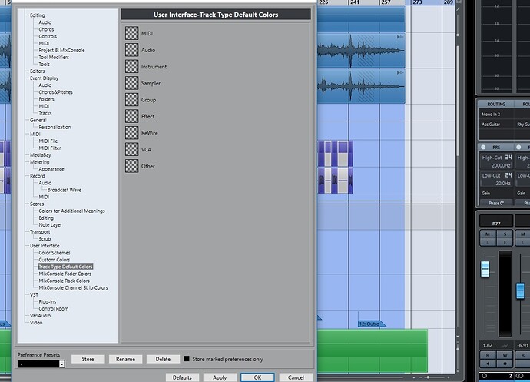This screenshot has height=382, width=530.
Task: Open the VariAudio preferences page
Action: point(40,316)
